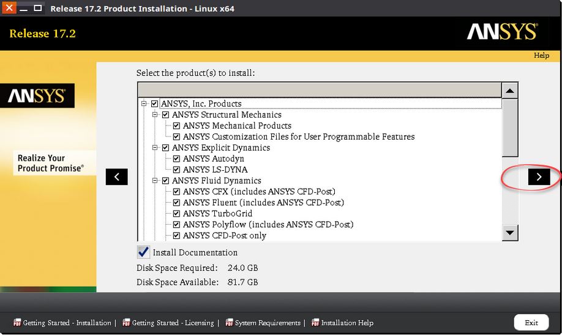Select ANSYS Structural Mechanics row text
The width and height of the screenshot is (562, 335).
(227, 115)
